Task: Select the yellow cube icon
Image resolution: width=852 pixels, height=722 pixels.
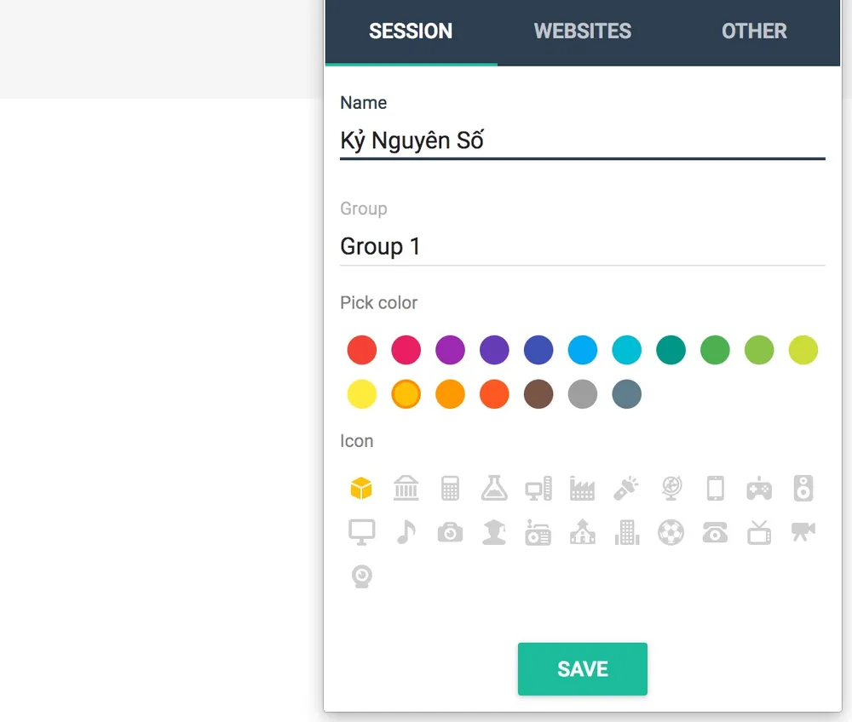Action: 362,489
